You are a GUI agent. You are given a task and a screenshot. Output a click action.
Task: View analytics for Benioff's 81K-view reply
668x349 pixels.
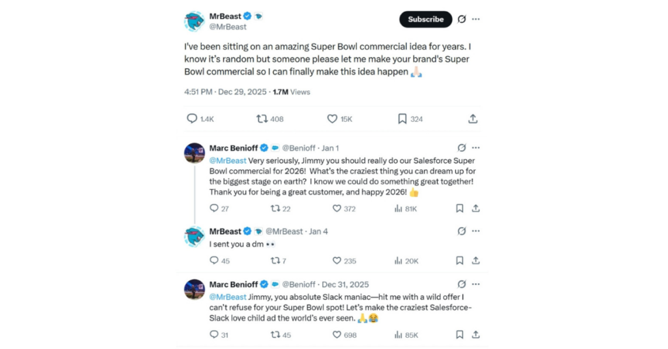(x=399, y=209)
